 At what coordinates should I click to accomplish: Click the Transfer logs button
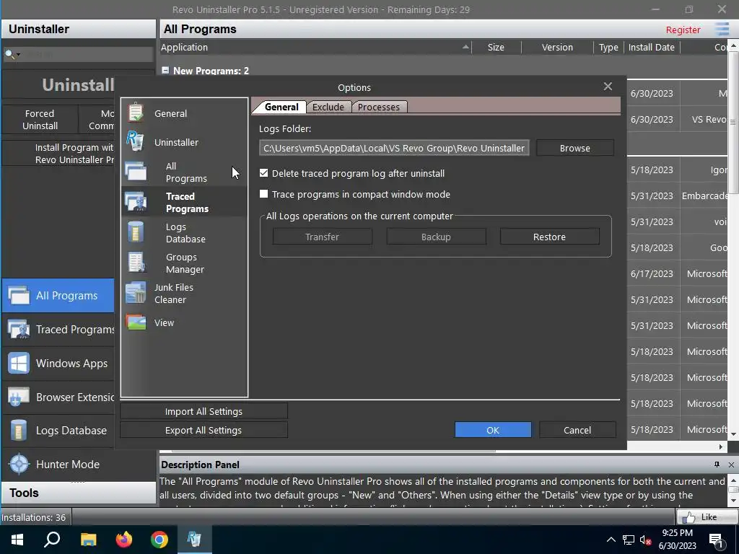pyautogui.click(x=323, y=237)
